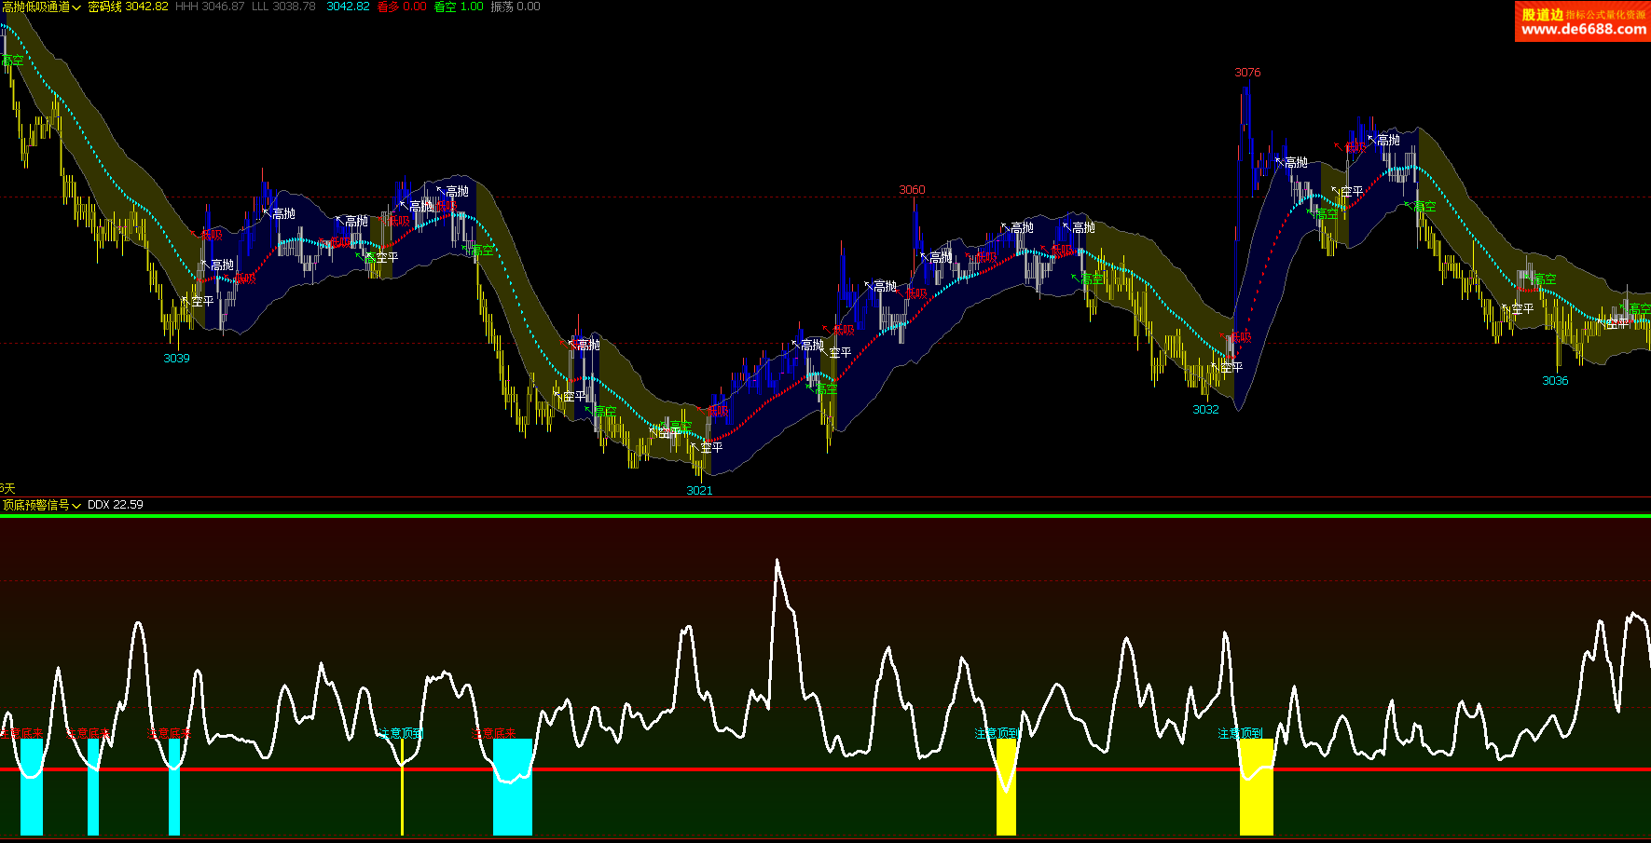This screenshot has width=1651, height=843.
Task: Select the 看多 0.00 indicator output
Action: tap(402, 7)
